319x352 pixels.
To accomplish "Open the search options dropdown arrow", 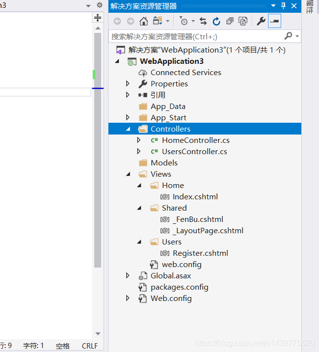I will pyautogui.click(x=297, y=36).
